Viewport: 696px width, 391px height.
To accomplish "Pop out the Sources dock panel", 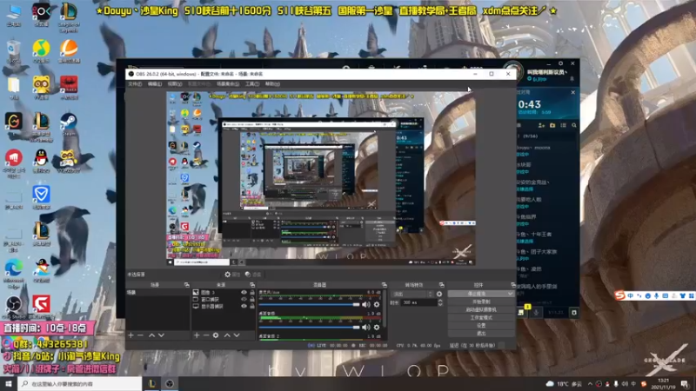I will [252, 285].
